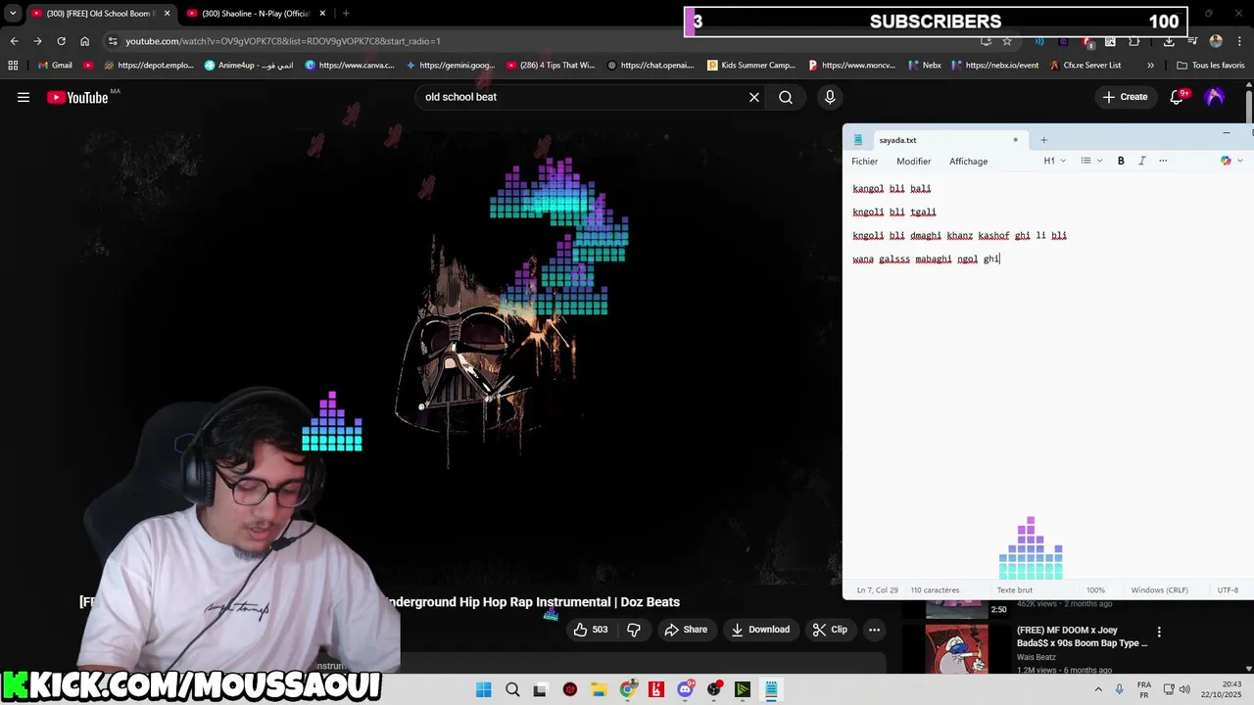Open File Explorer from taskbar
The width and height of the screenshot is (1254, 705).
(x=599, y=689)
